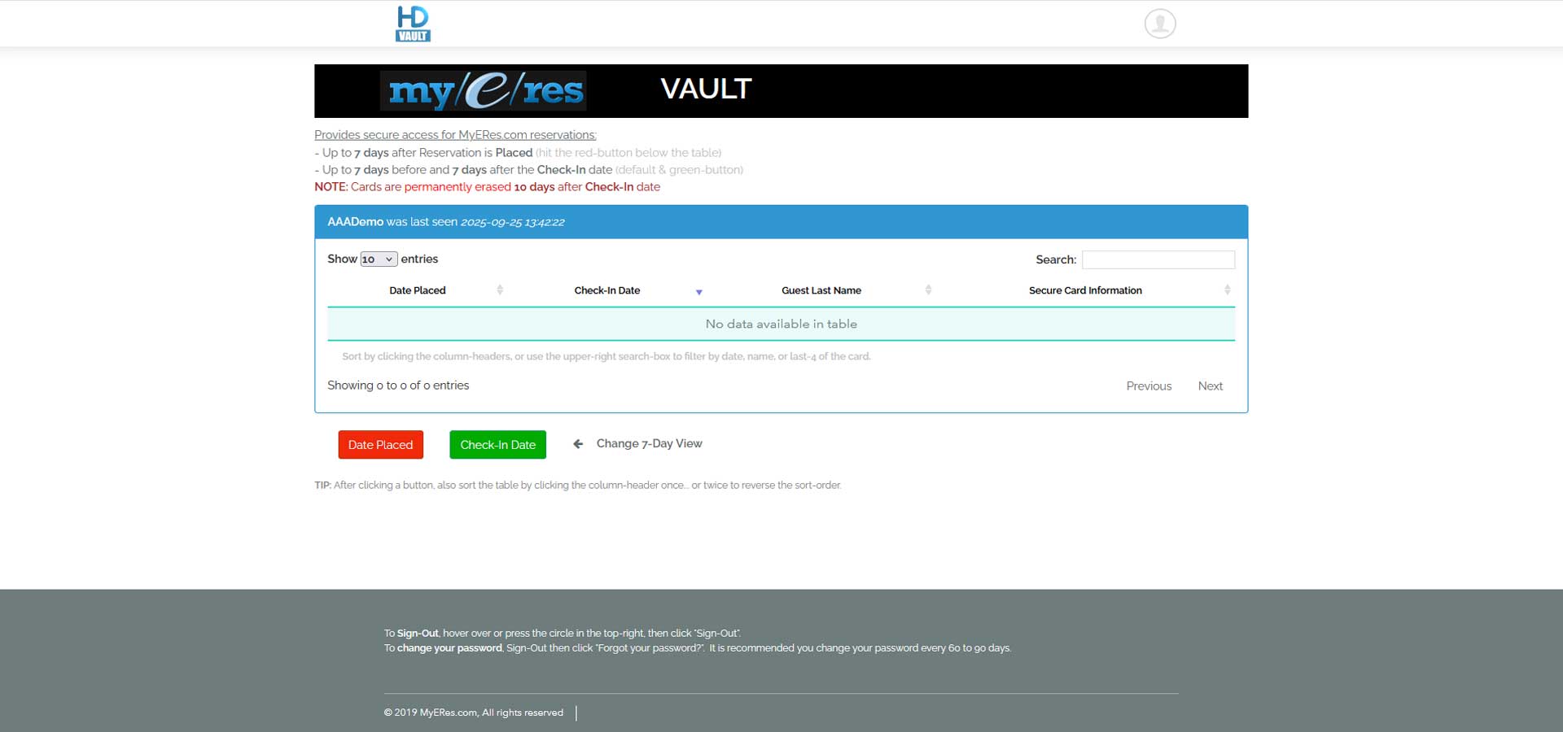Click the MyERes banner logo
The height and width of the screenshot is (732, 1563).
point(483,90)
